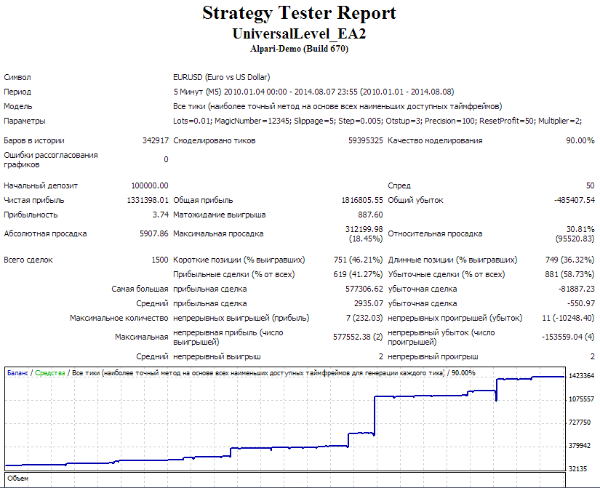Click the Спред label
Viewport: 600px width, 488px height.
pyautogui.click(x=399, y=185)
